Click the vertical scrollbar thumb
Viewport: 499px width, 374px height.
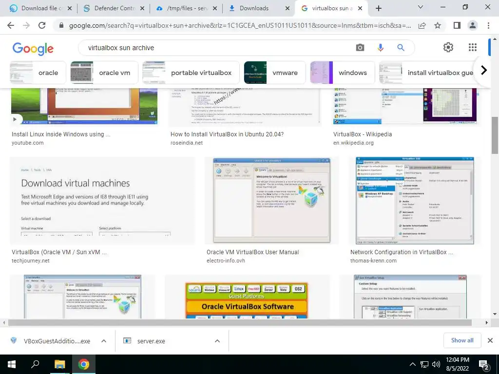pos(495,136)
